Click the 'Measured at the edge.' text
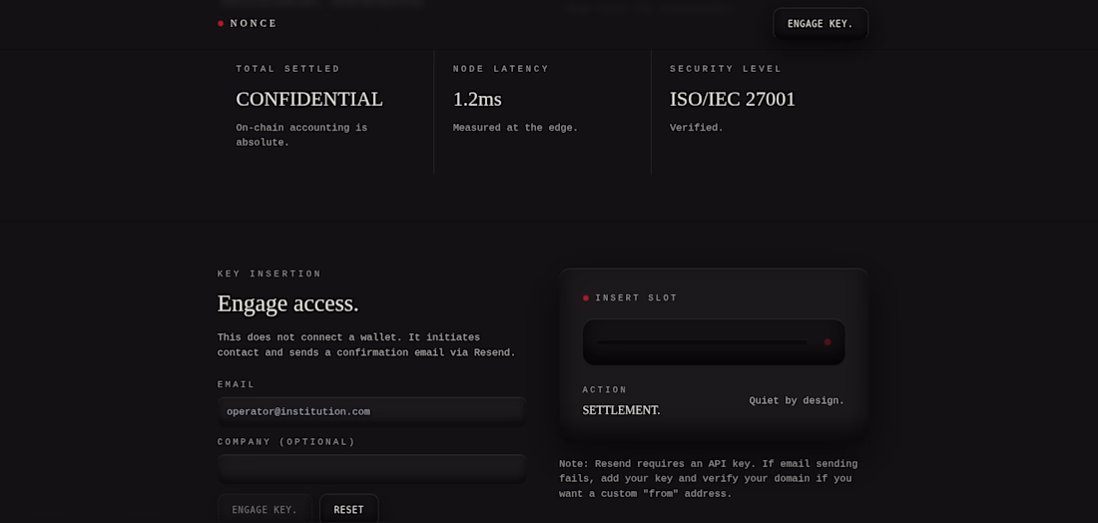The width and height of the screenshot is (1098, 523). (515, 128)
